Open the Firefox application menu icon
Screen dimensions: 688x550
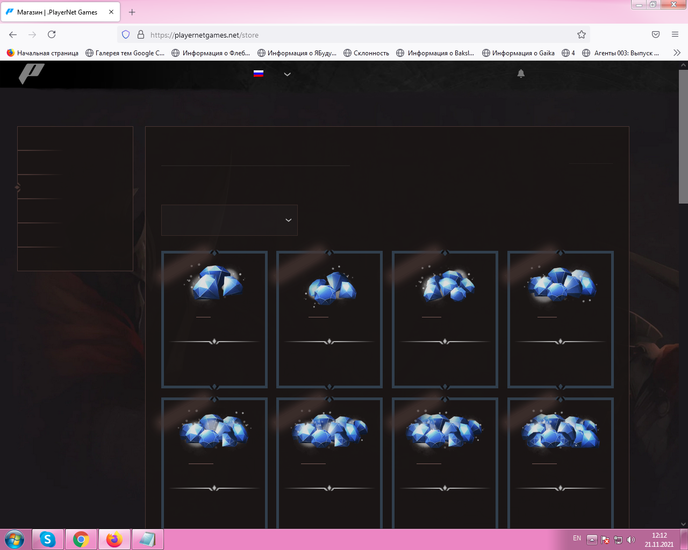point(675,34)
